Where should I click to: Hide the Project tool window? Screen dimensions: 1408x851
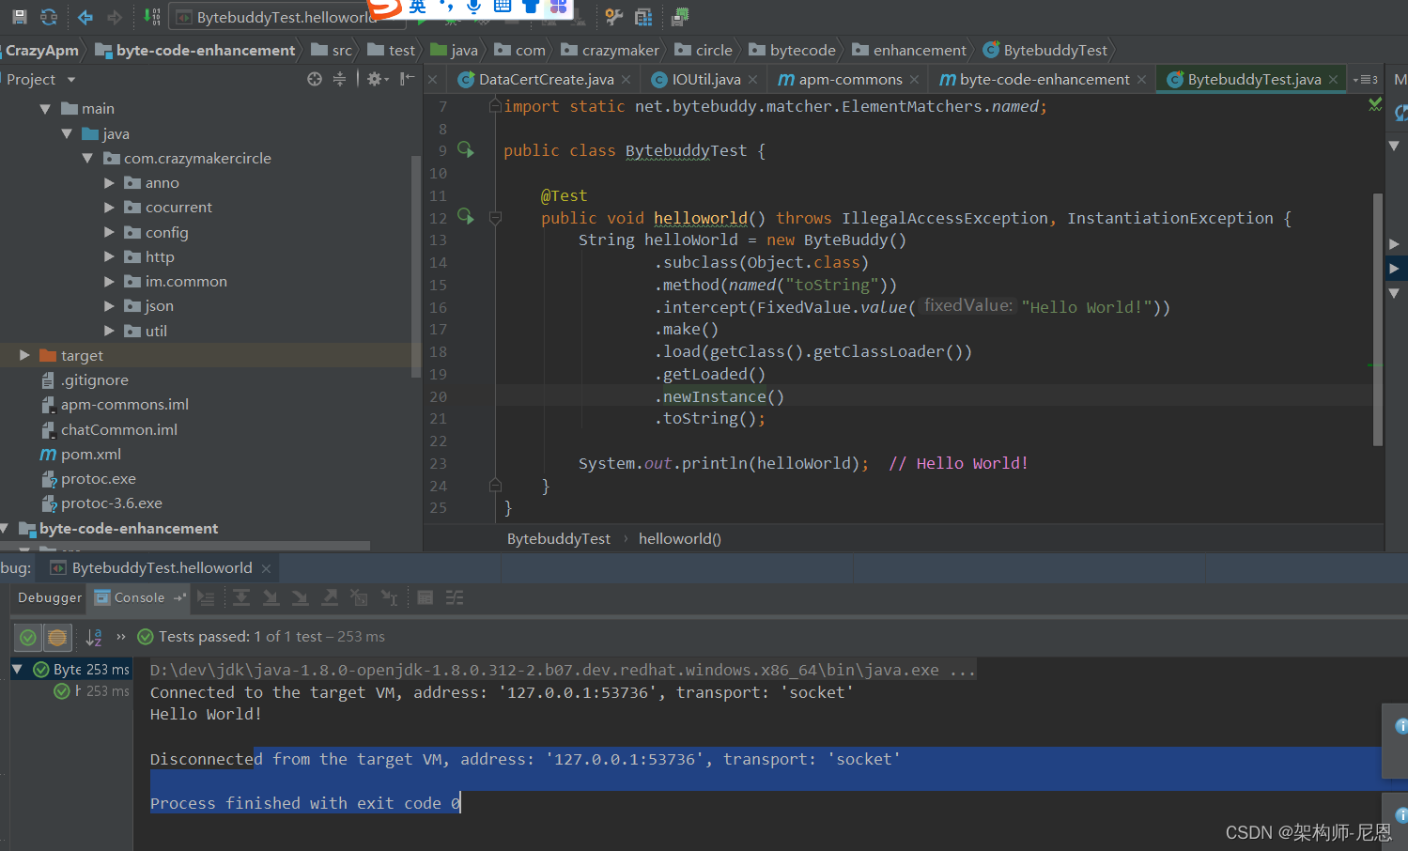click(407, 79)
